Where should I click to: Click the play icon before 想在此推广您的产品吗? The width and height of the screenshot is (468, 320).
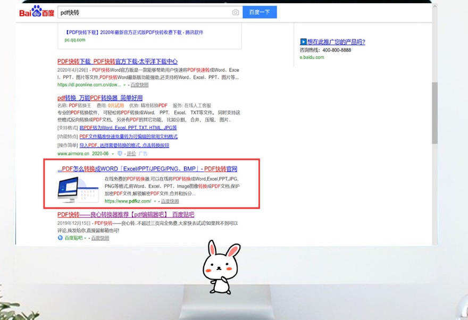click(x=303, y=42)
